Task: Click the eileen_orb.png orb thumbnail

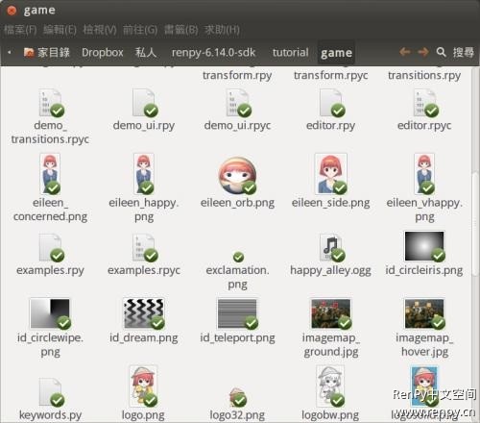Action: pos(237,176)
